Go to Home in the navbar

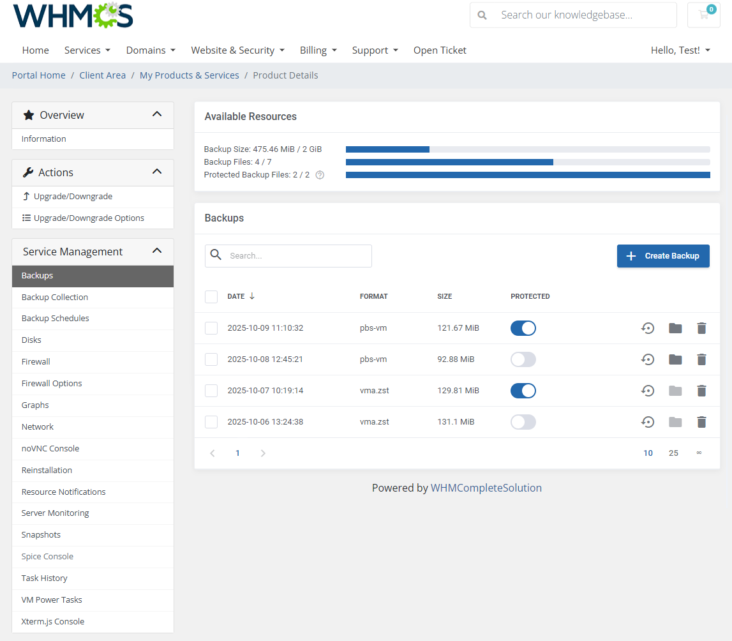[36, 50]
